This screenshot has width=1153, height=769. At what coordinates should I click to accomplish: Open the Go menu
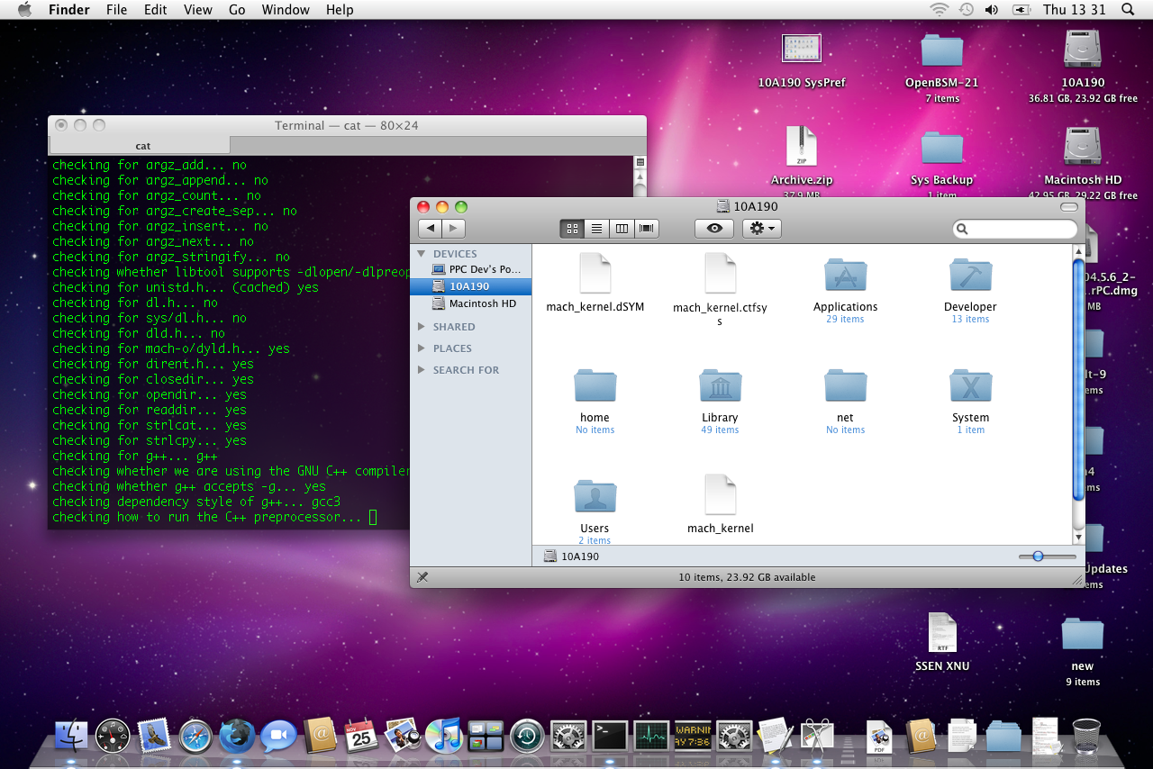237,10
